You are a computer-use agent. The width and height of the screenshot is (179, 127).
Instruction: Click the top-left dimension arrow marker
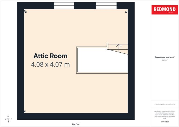pos(25,11)
